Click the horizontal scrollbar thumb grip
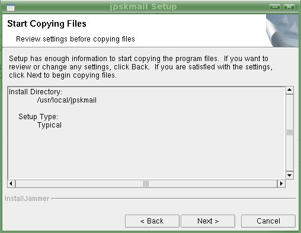Viewport: 301px width, 233px height. click(146, 184)
